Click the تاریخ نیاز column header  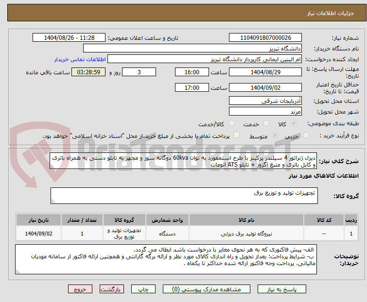pyautogui.click(x=38, y=220)
